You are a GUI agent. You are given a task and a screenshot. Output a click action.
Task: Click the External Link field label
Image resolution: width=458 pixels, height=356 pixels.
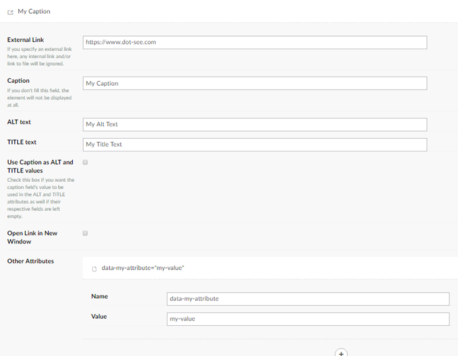tap(25, 40)
